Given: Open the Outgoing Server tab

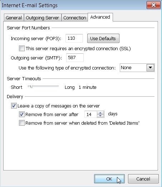Looking at the screenshot, I should (x=43, y=18).
